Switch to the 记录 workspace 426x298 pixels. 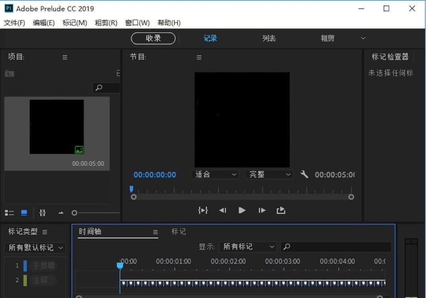(210, 38)
